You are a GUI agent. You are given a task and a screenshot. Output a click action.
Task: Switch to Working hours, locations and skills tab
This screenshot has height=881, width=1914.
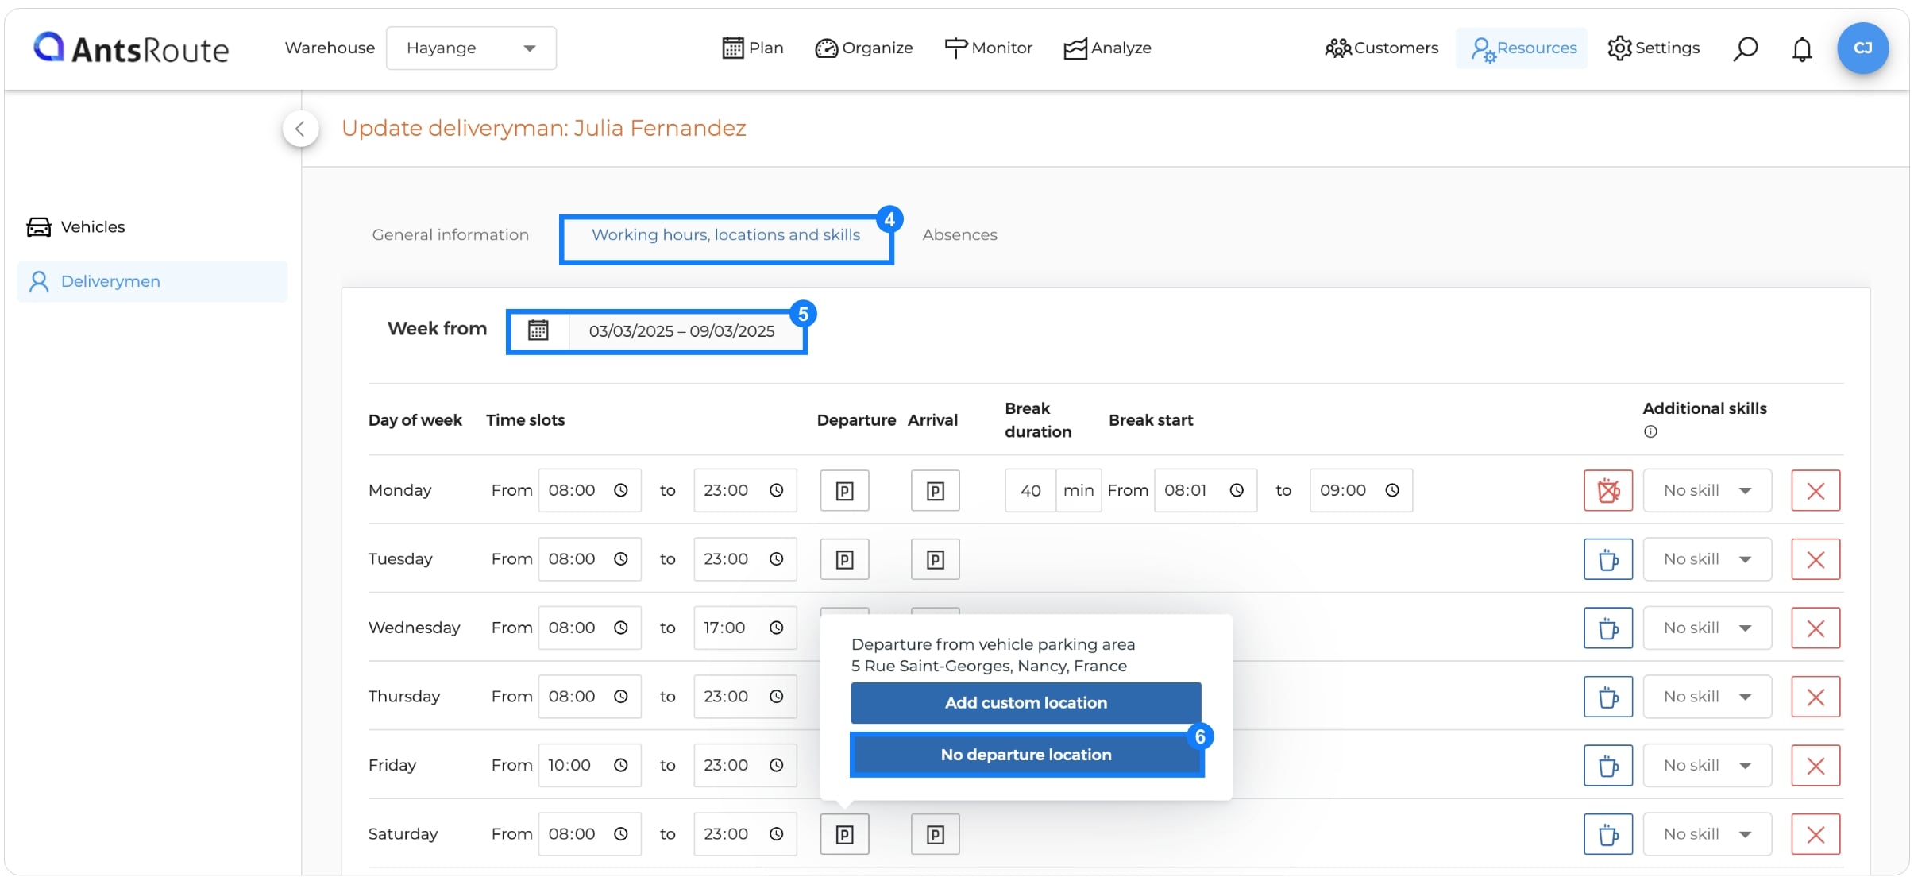click(726, 235)
